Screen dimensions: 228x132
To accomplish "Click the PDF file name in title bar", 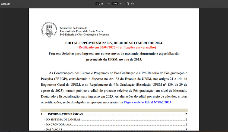I will pyautogui.click(x=5, y=4).
